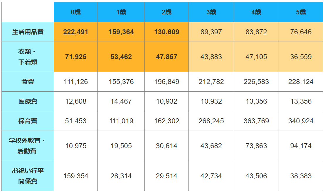
Task: Click the 0歳 column header
Action: pyautogui.click(x=76, y=12)
